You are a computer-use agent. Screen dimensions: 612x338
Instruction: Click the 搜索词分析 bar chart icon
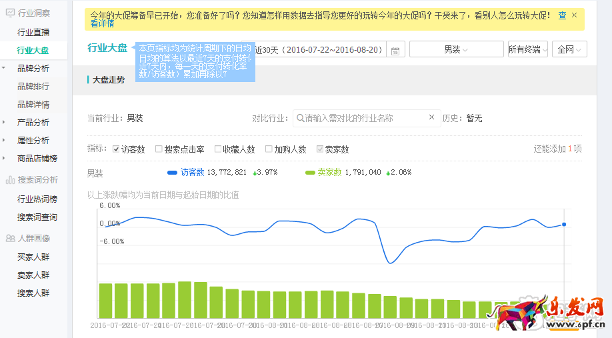(x=10, y=179)
